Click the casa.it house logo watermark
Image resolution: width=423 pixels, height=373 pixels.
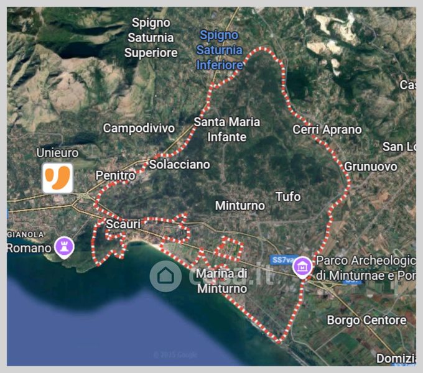(x=165, y=276)
